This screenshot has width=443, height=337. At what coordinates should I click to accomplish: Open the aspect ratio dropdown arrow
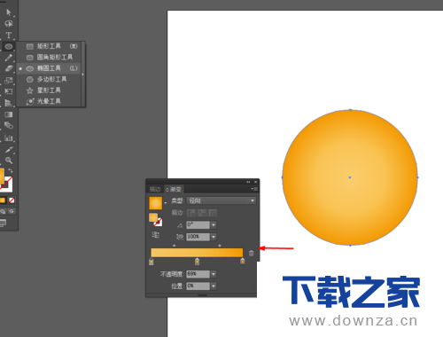214,237
